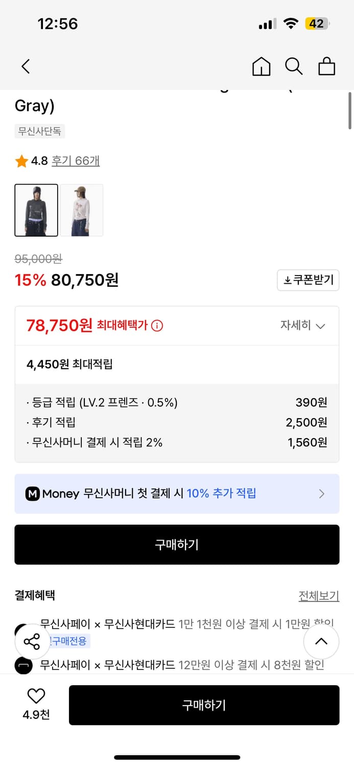View all payment benefits via 전체보기

(319, 596)
